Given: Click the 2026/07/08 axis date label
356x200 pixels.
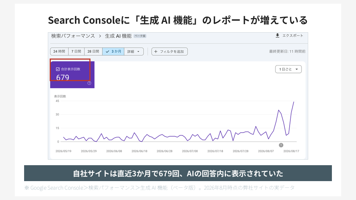Looking at the screenshot, I should point(190,151).
